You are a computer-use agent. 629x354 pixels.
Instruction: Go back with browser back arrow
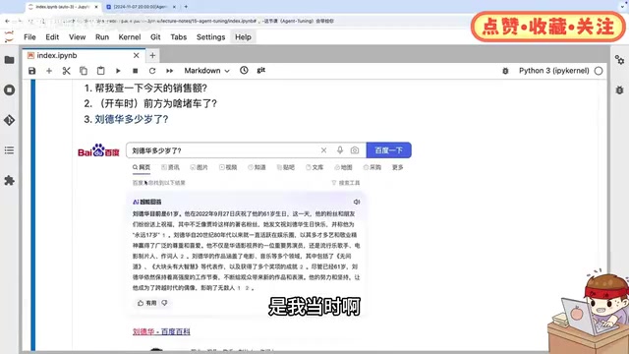(x=7, y=21)
